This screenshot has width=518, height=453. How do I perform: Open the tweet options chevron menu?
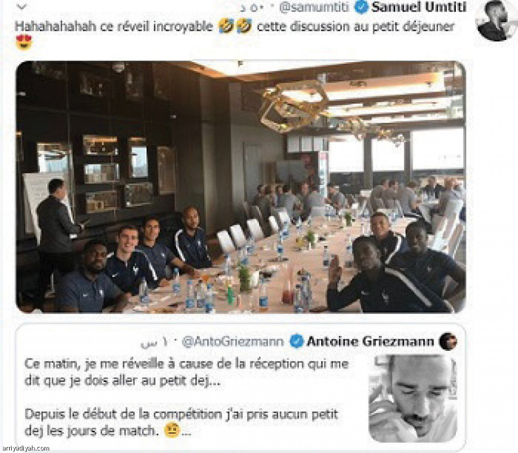[x=21, y=7]
